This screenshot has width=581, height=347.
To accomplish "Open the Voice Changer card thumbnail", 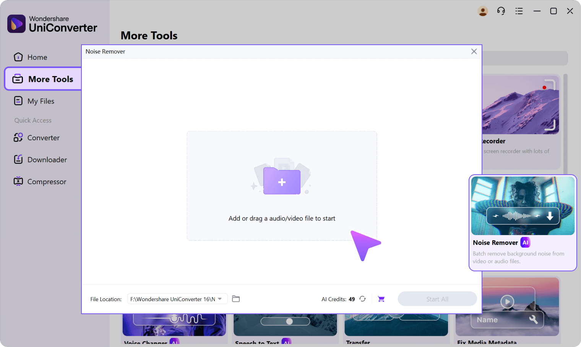I will tap(174, 325).
